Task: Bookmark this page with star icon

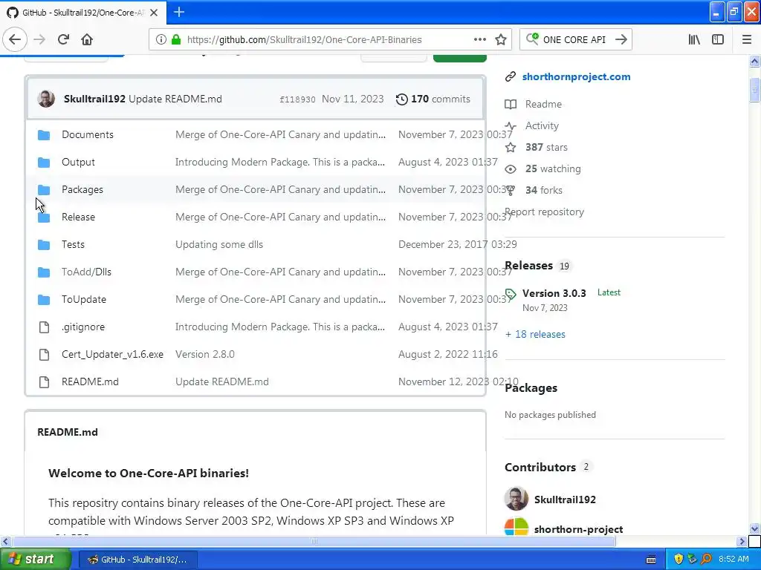Action: click(x=501, y=39)
